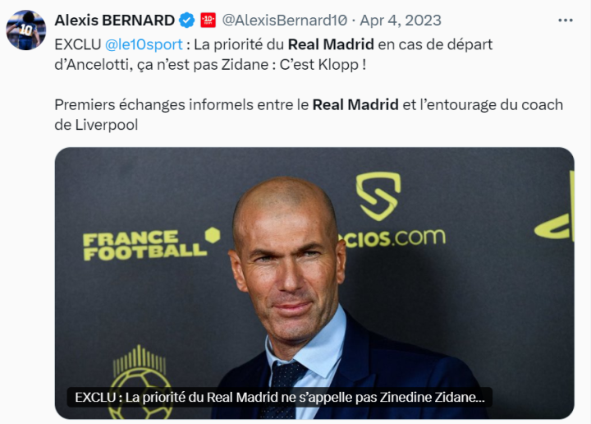Viewport: 591px width, 424px height.
Task: Open the @le10sport mention link
Action: 144,44
